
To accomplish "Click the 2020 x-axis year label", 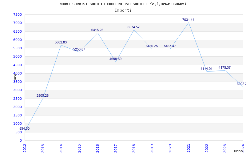I will [170, 148].
